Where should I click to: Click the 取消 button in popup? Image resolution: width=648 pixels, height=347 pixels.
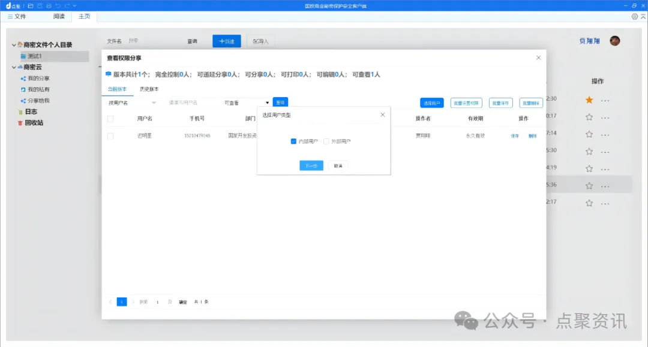point(338,165)
